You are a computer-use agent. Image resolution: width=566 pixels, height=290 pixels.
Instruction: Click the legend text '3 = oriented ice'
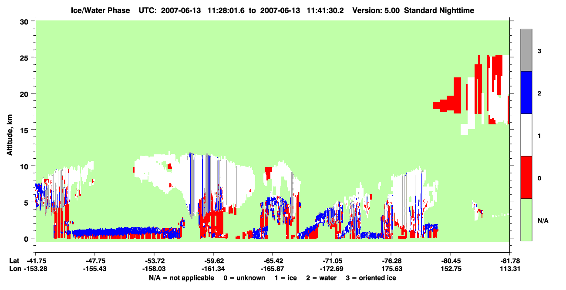[x=371, y=278]
